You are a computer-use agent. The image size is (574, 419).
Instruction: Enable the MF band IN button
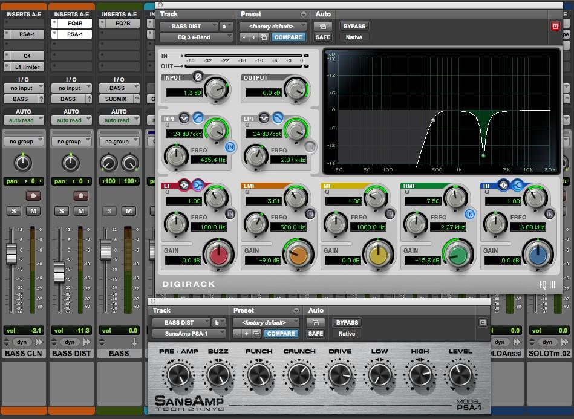pyautogui.click(x=390, y=214)
